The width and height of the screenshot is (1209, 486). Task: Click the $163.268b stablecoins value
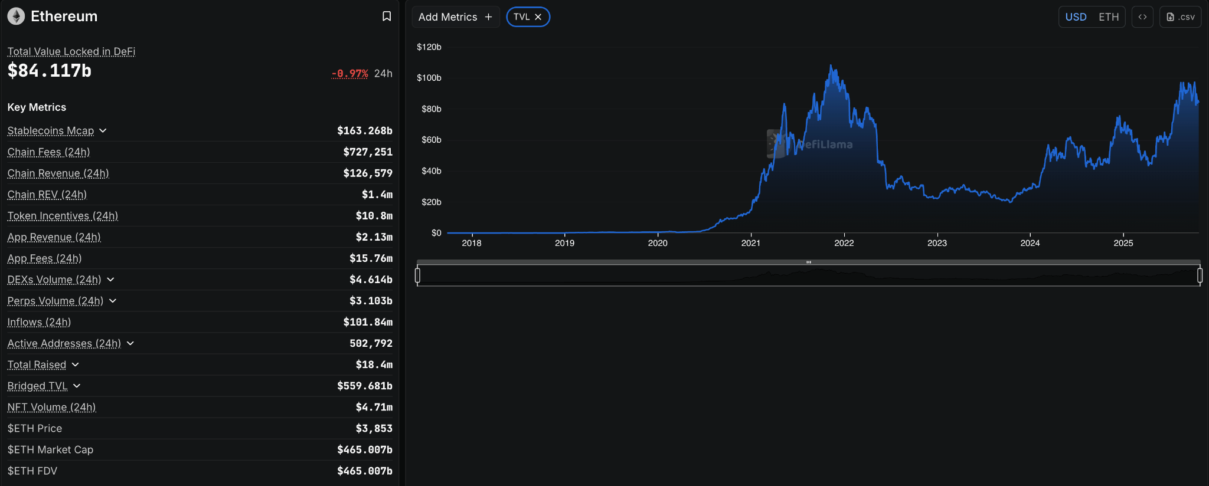(365, 130)
